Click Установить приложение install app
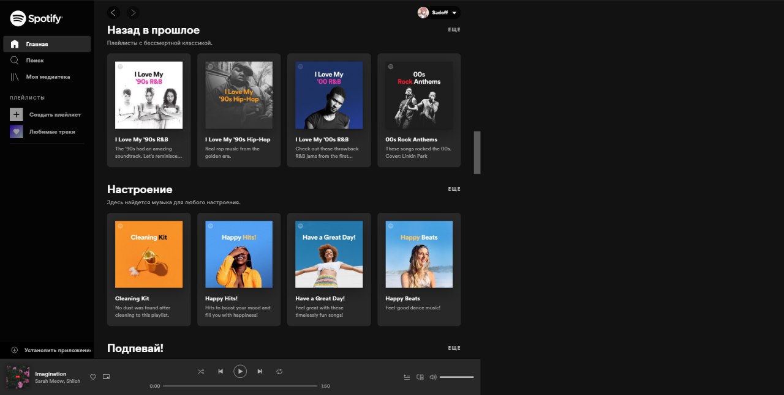This screenshot has height=395, width=784. (x=58, y=350)
